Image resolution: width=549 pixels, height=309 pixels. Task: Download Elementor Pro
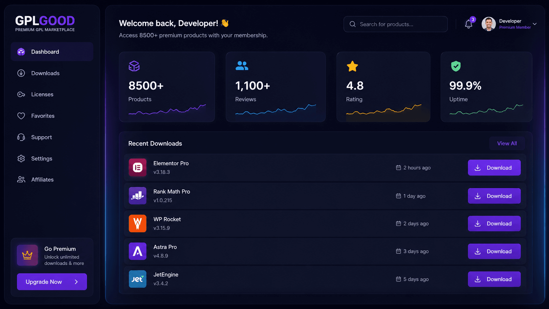(x=494, y=167)
